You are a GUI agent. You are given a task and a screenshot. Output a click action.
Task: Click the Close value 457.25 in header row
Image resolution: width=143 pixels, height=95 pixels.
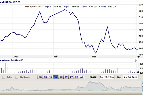coord(112,7)
